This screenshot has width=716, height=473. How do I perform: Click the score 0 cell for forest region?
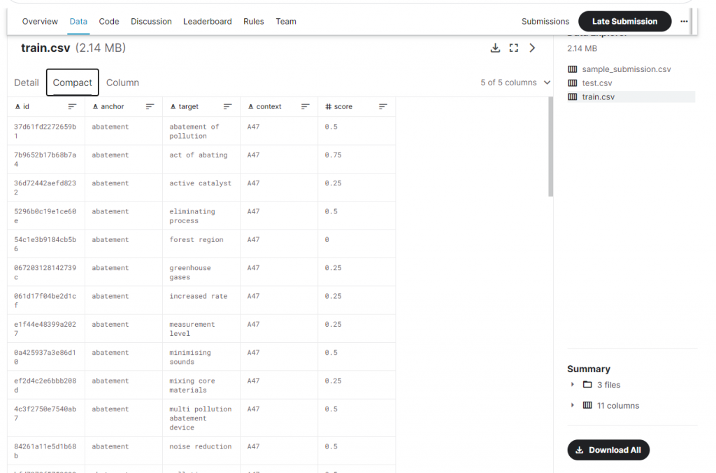tap(357, 244)
